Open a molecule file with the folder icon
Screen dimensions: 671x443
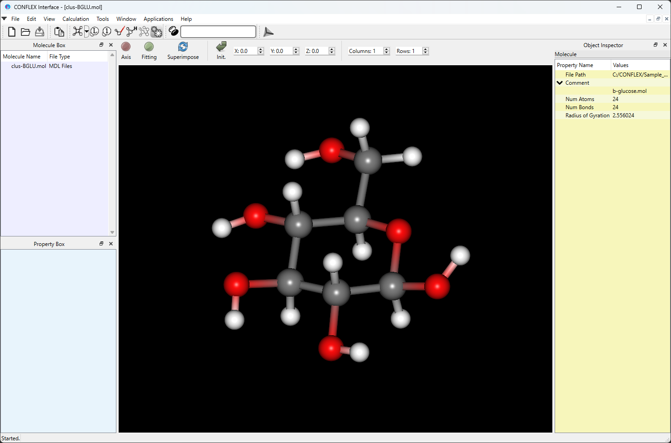click(x=25, y=32)
